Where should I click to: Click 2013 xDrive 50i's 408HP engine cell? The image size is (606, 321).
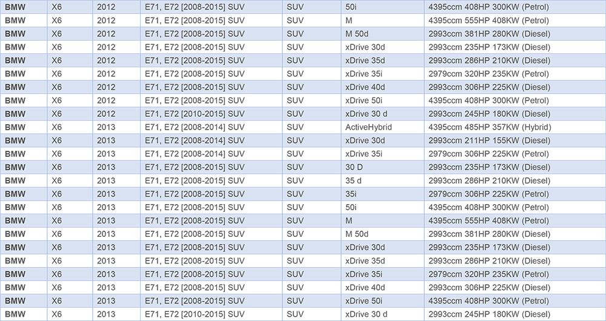pos(488,300)
